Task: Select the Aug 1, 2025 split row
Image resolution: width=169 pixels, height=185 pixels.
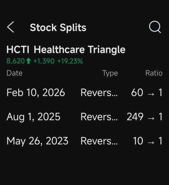Action: click(84, 117)
